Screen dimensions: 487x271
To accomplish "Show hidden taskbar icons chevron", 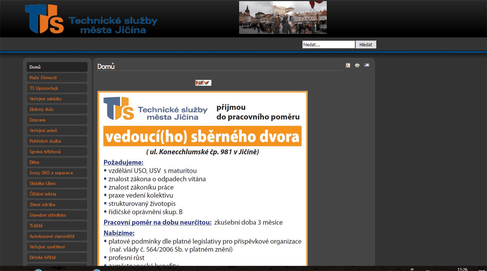I will pyautogui.click(x=412, y=269).
